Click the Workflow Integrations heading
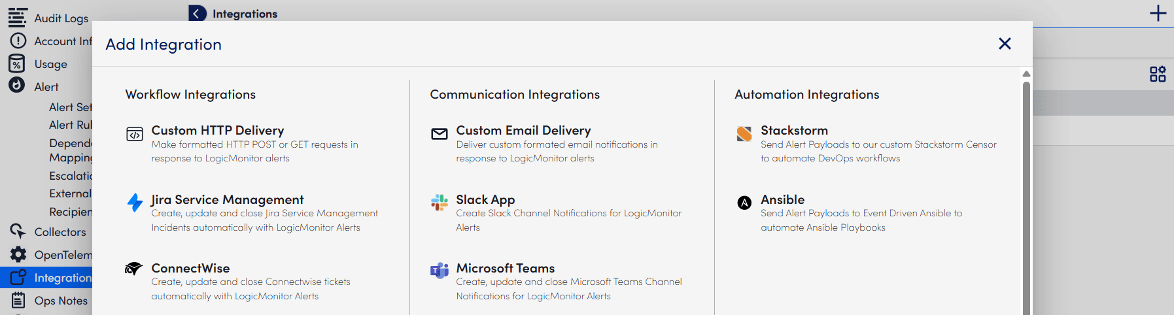 [190, 94]
